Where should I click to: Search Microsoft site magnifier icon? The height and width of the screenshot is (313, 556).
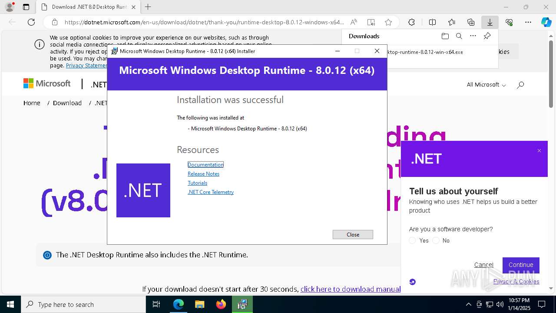pyautogui.click(x=520, y=85)
